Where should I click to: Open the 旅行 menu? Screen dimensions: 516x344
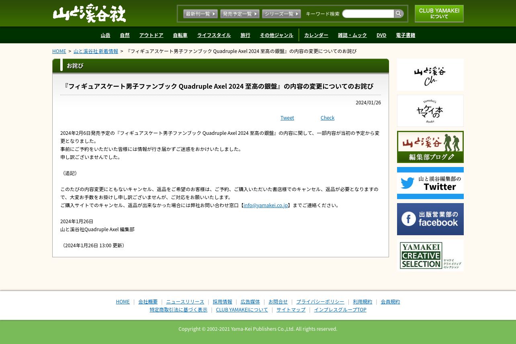245,35
